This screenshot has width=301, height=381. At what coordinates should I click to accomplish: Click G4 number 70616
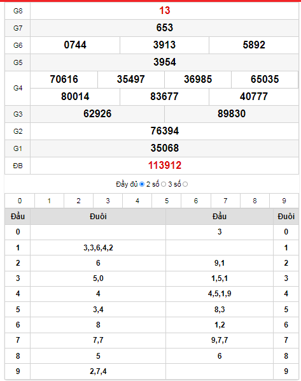tap(64, 80)
